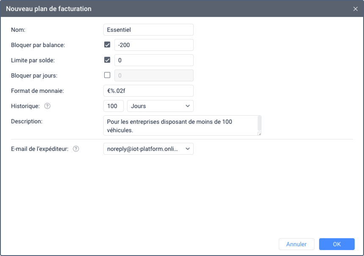Uncheck the Limite par solde checkbox
Image resolution: width=364 pixels, height=256 pixels.
coord(107,60)
